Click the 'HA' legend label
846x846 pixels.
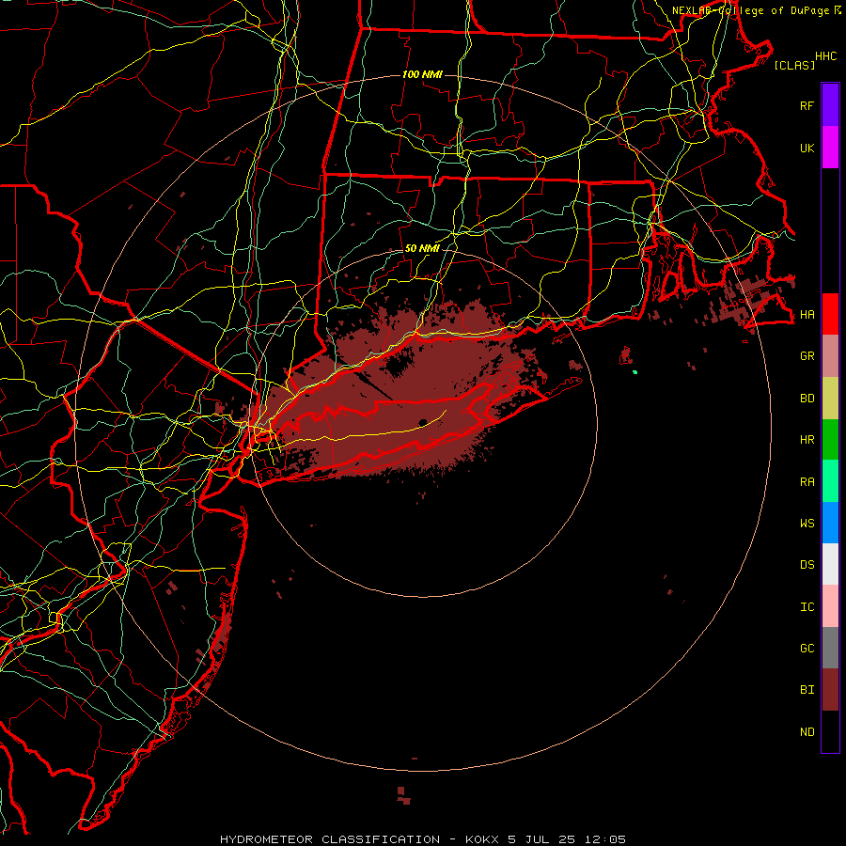click(x=807, y=315)
